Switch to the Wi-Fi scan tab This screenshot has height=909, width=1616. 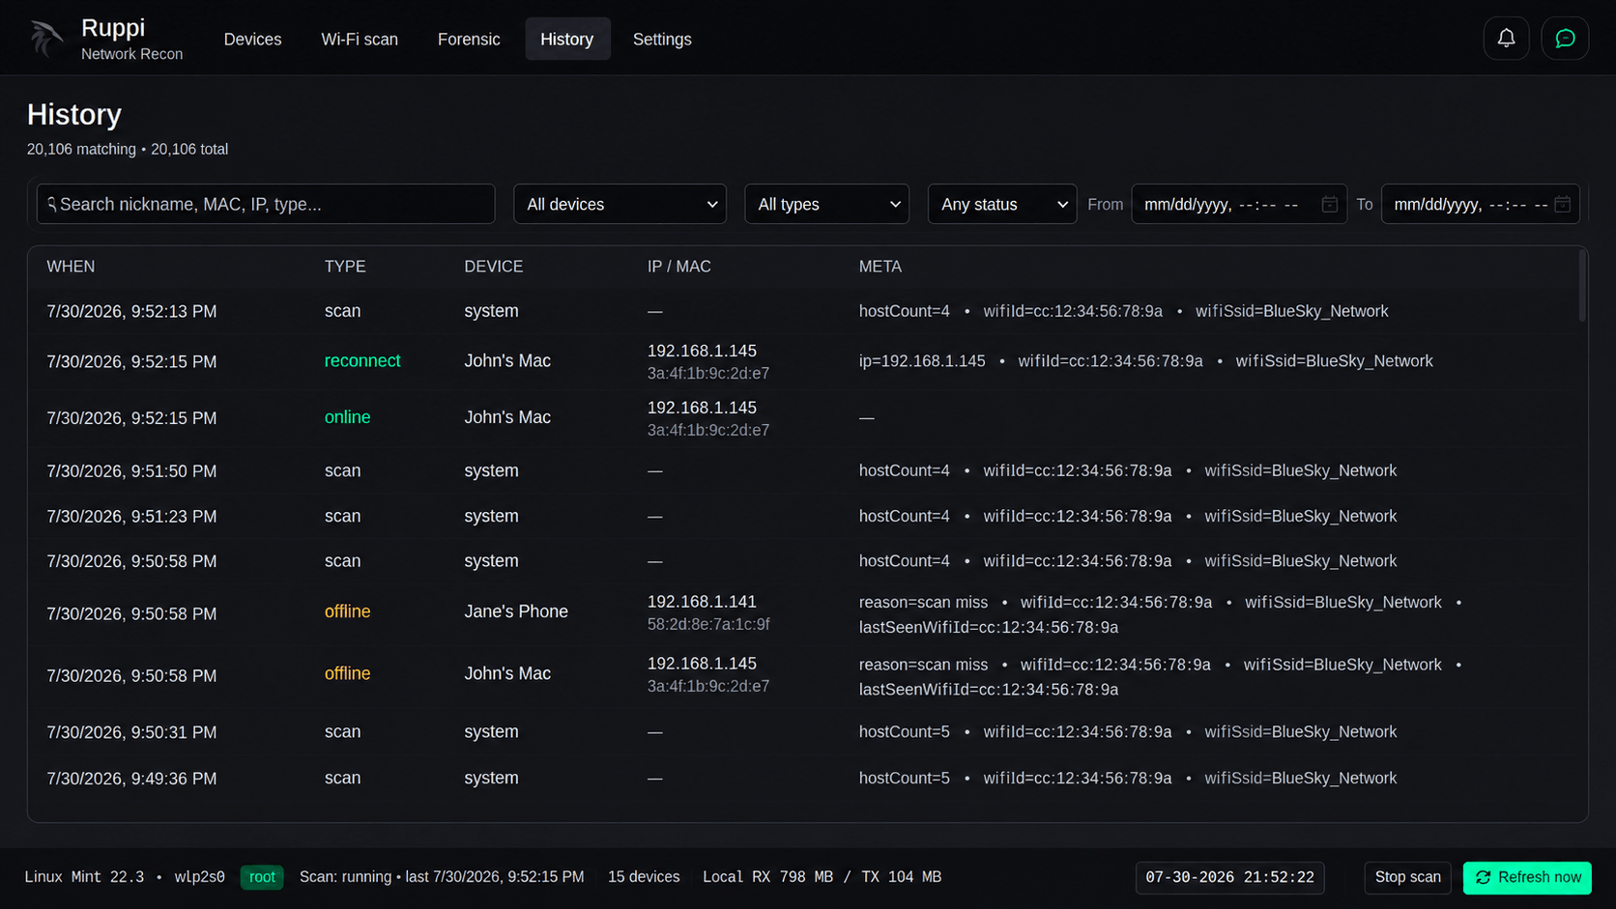tap(360, 39)
